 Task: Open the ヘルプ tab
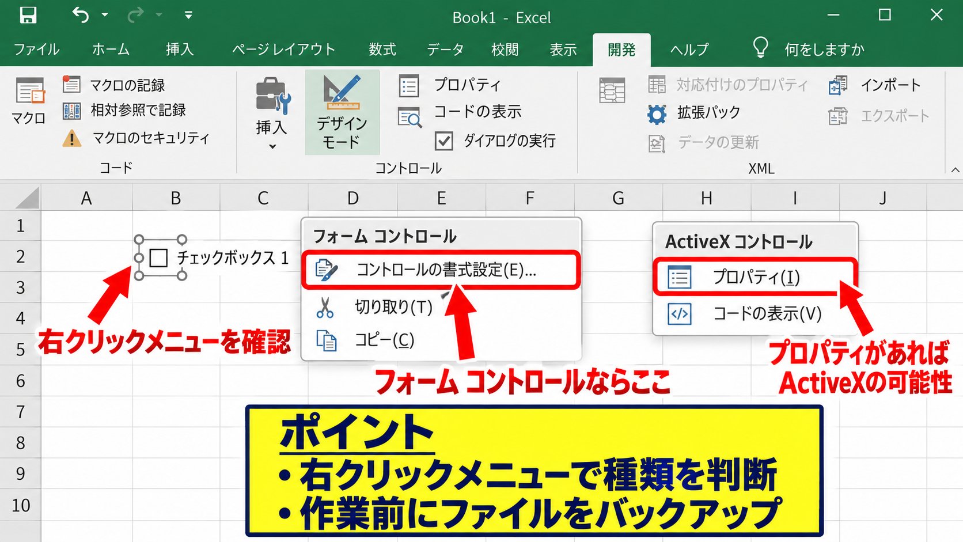point(689,50)
